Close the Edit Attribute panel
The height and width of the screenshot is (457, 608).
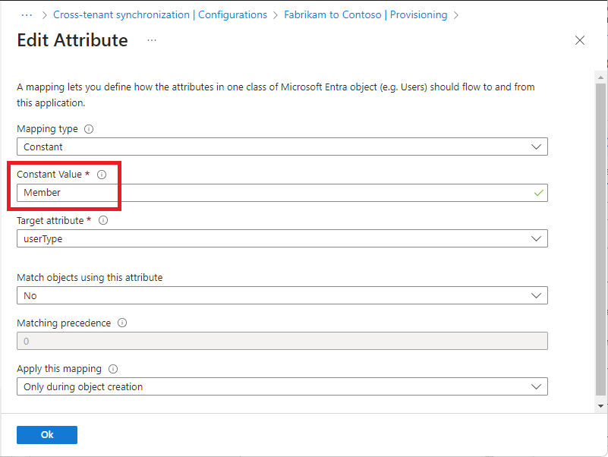[580, 40]
